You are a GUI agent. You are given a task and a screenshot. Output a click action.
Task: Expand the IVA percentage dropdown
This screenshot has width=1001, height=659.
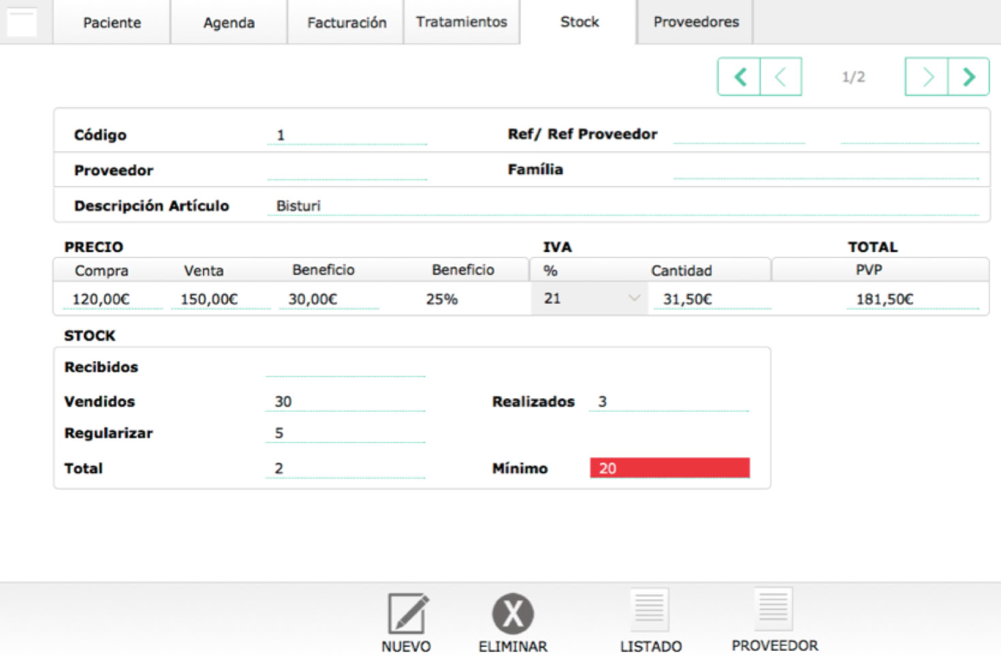click(634, 298)
